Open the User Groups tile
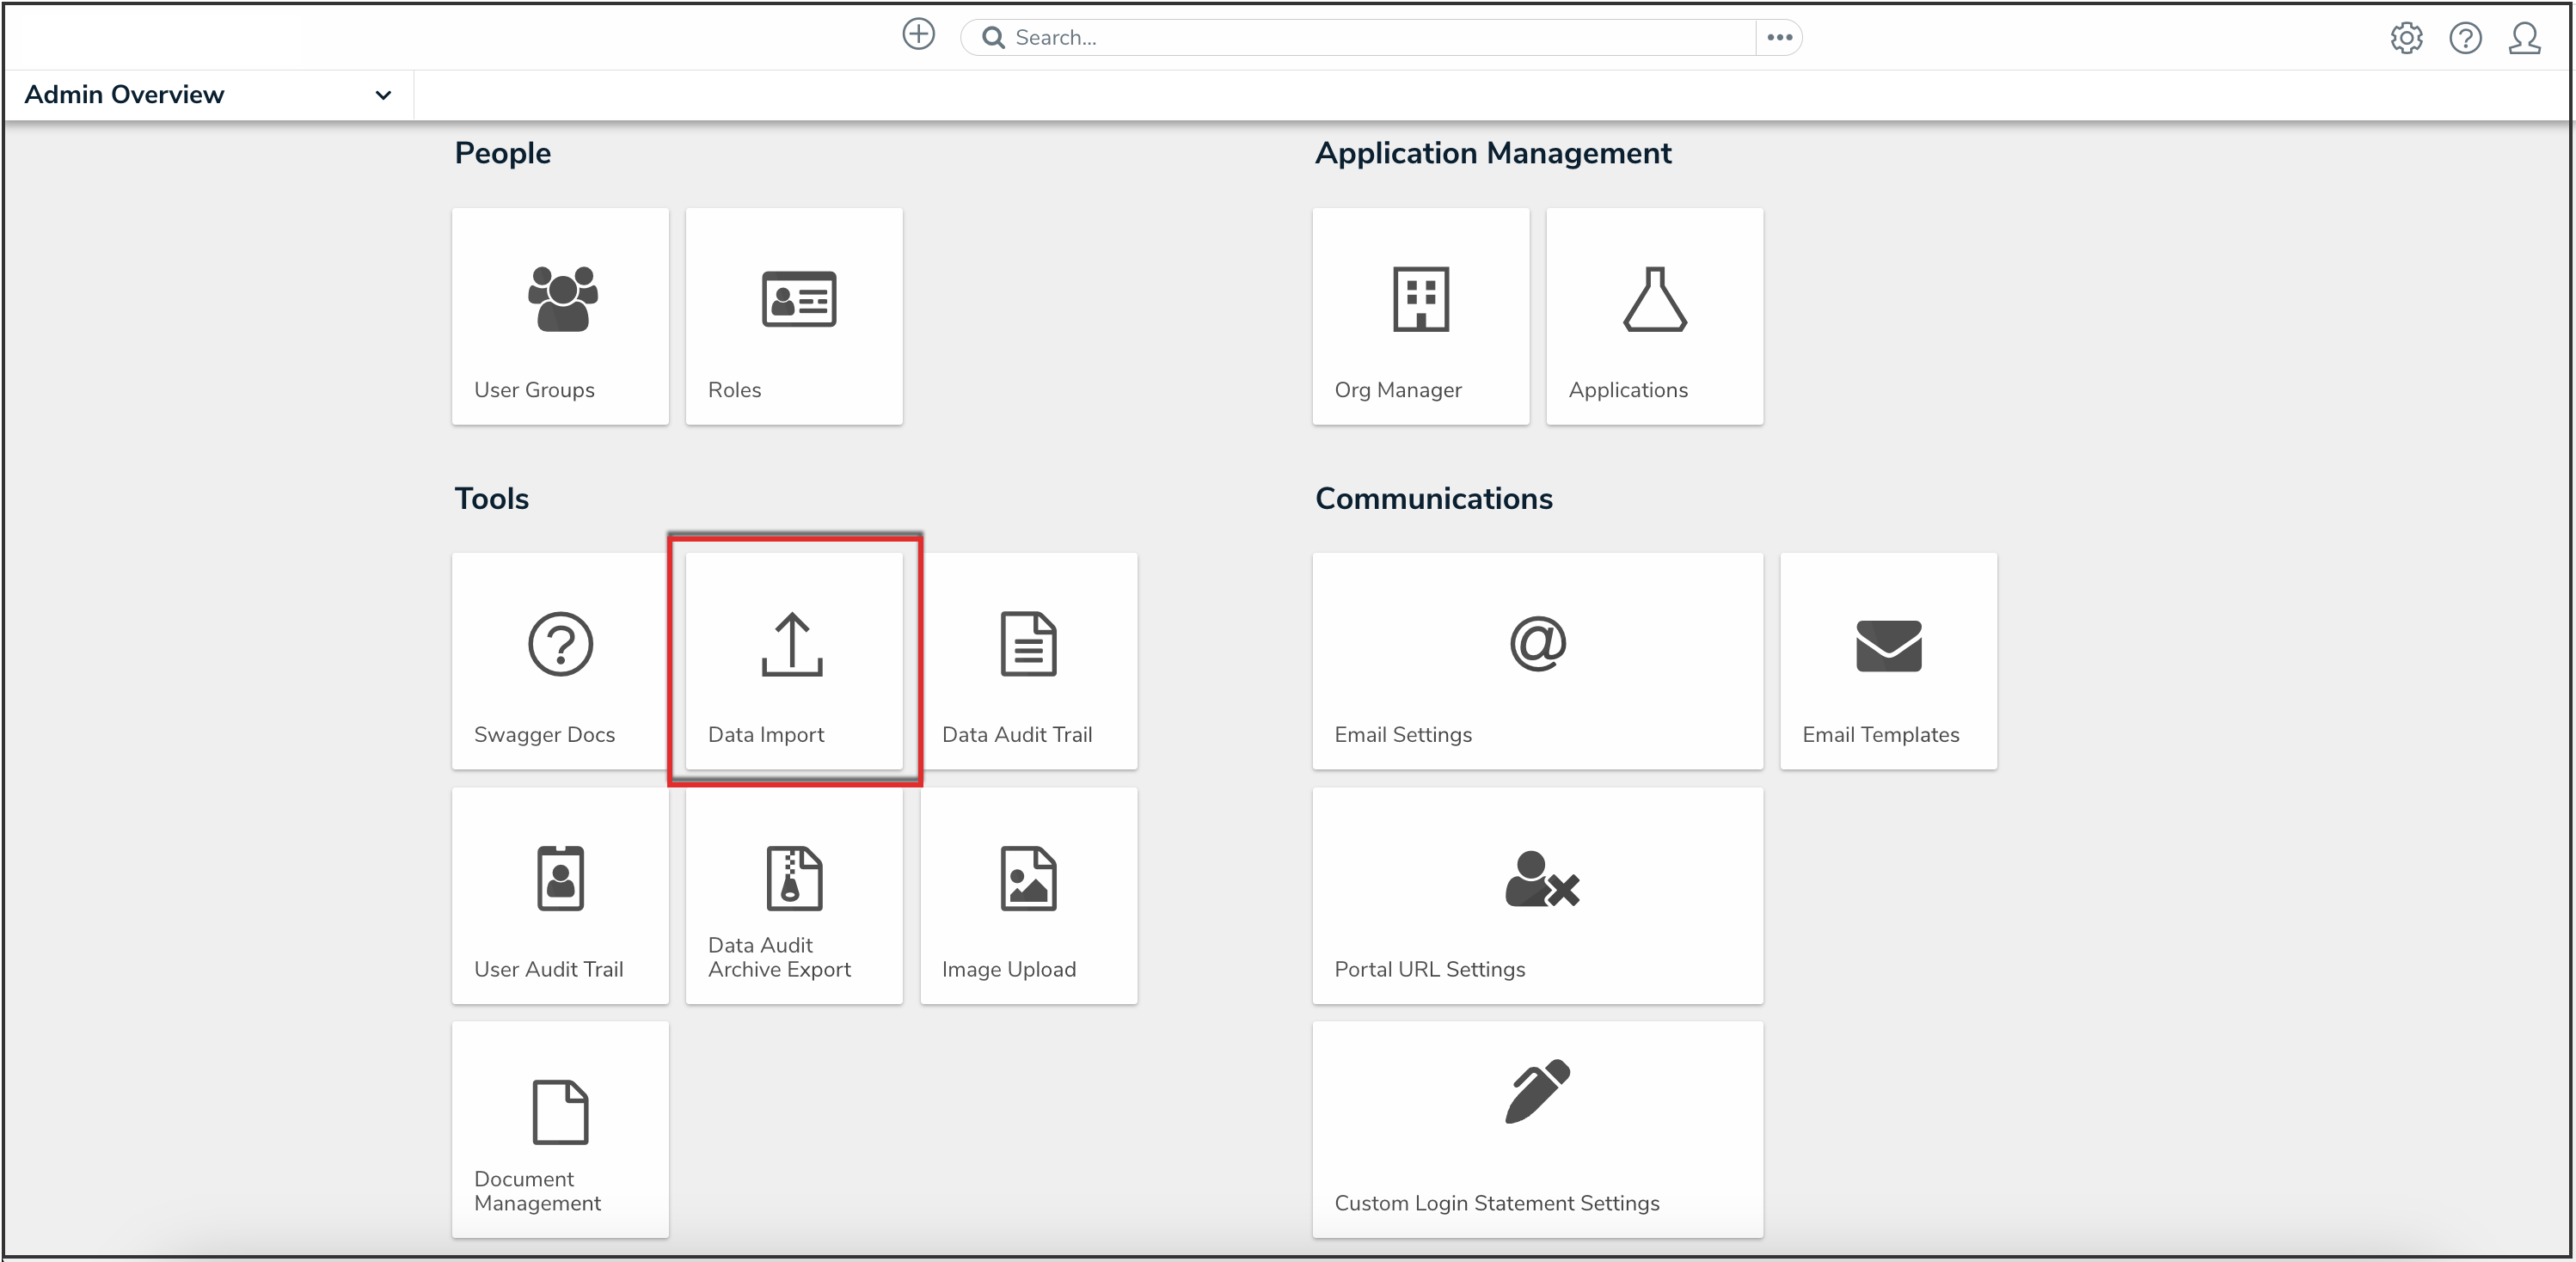 click(560, 316)
